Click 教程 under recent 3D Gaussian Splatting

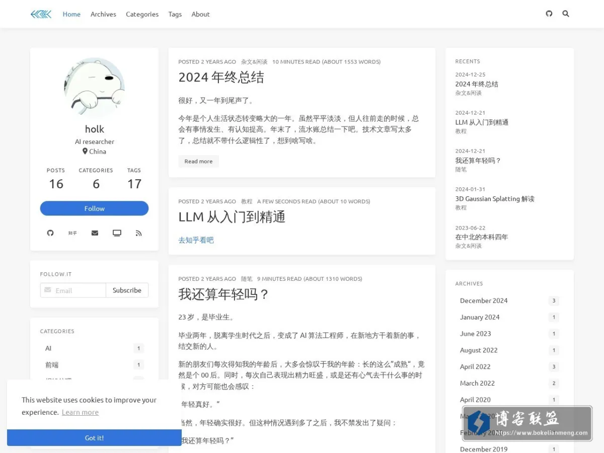461,208
